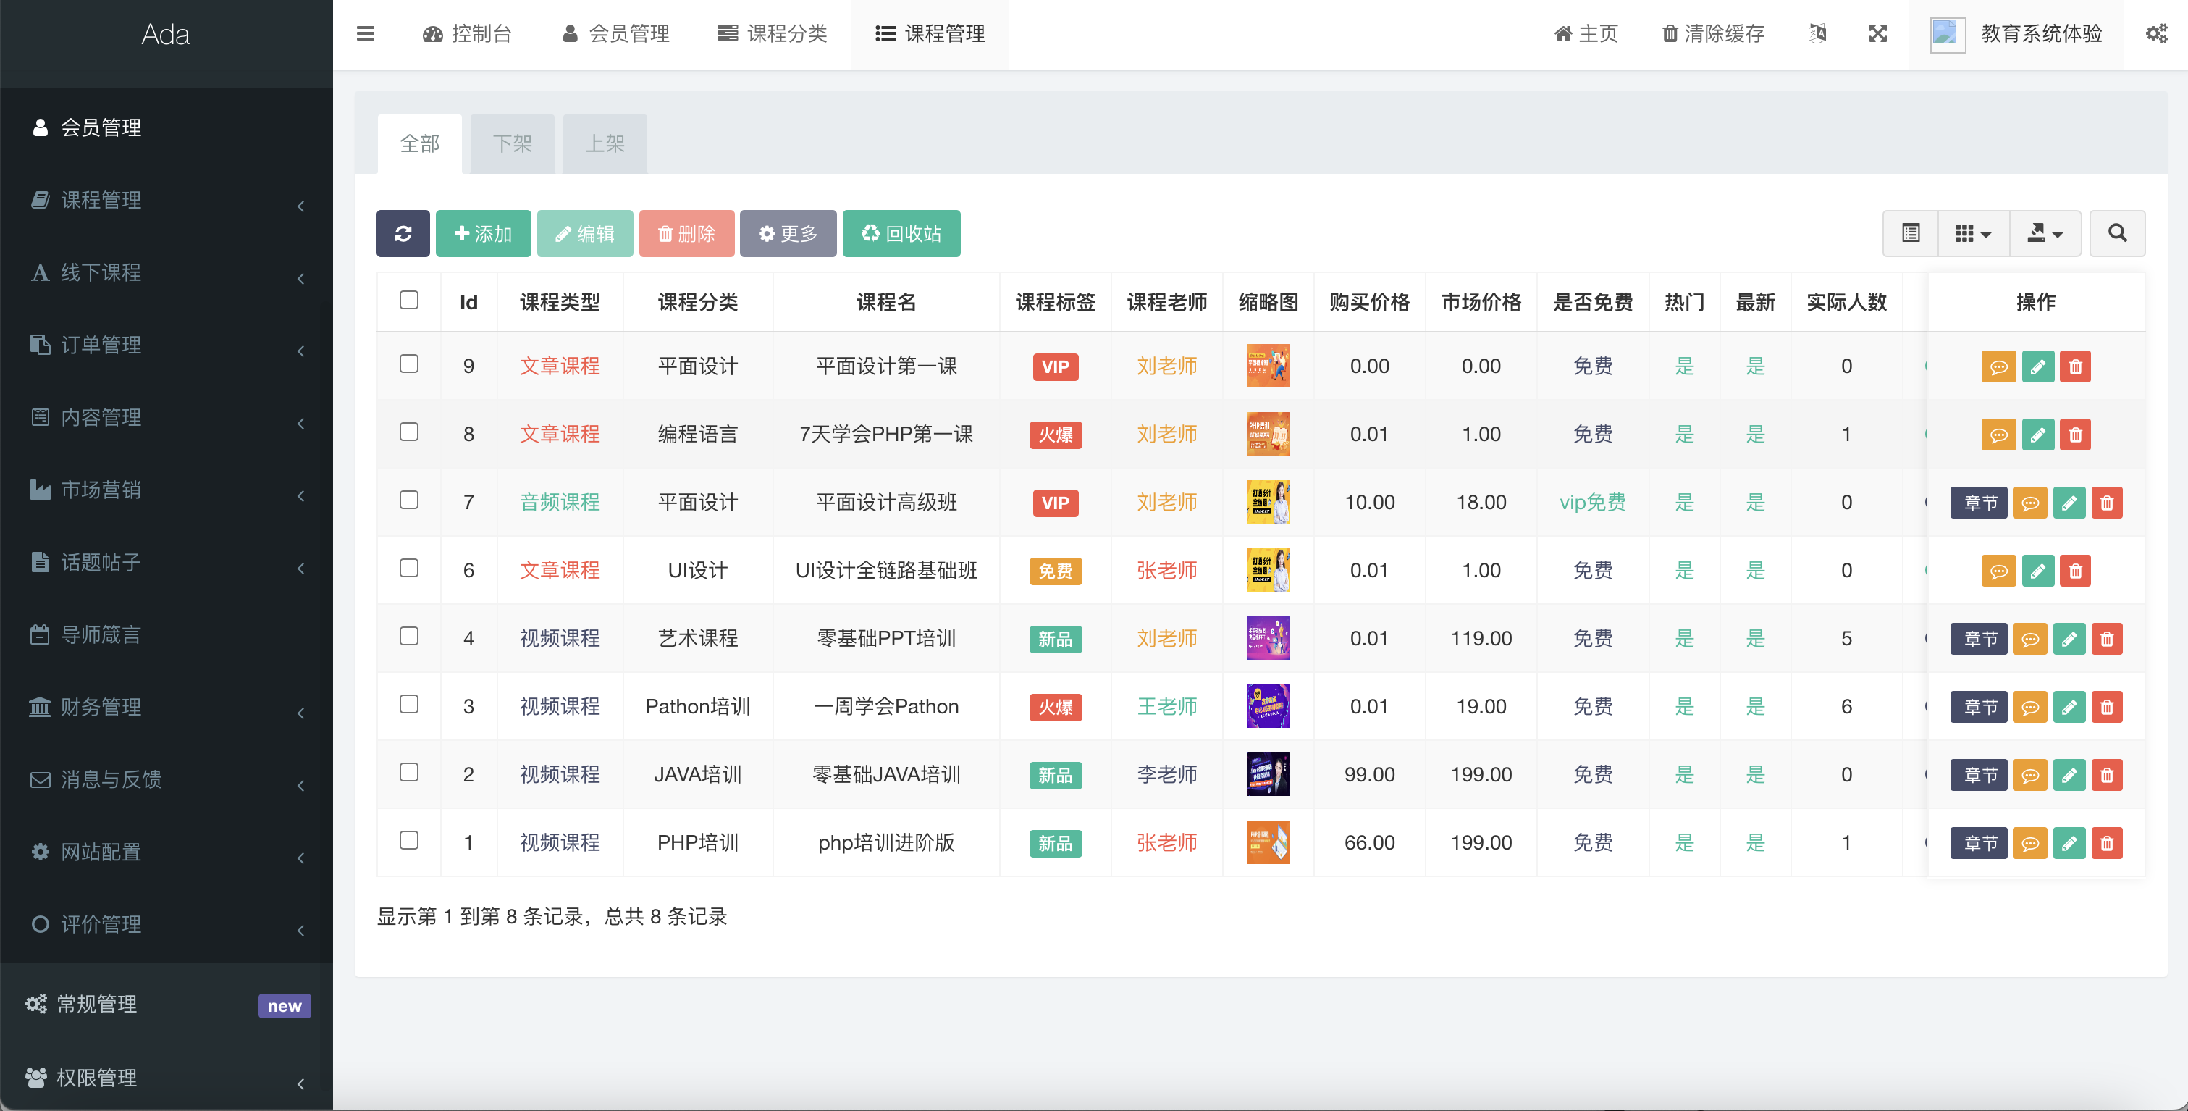Image resolution: width=2188 pixels, height=1111 pixels.
Task: Select the checkbox for course Id 1
Action: 408,840
